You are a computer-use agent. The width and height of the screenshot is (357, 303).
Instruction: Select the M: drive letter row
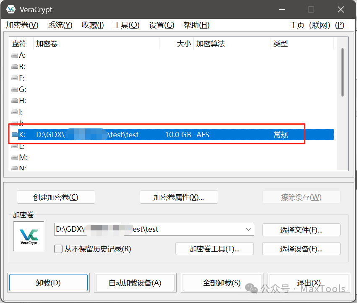[x=172, y=157]
